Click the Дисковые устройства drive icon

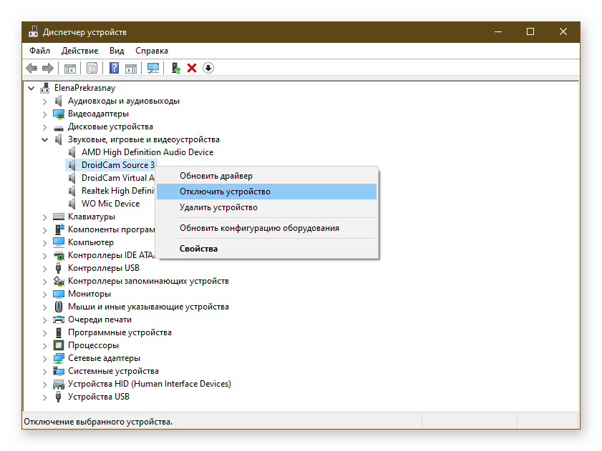pos(59,127)
